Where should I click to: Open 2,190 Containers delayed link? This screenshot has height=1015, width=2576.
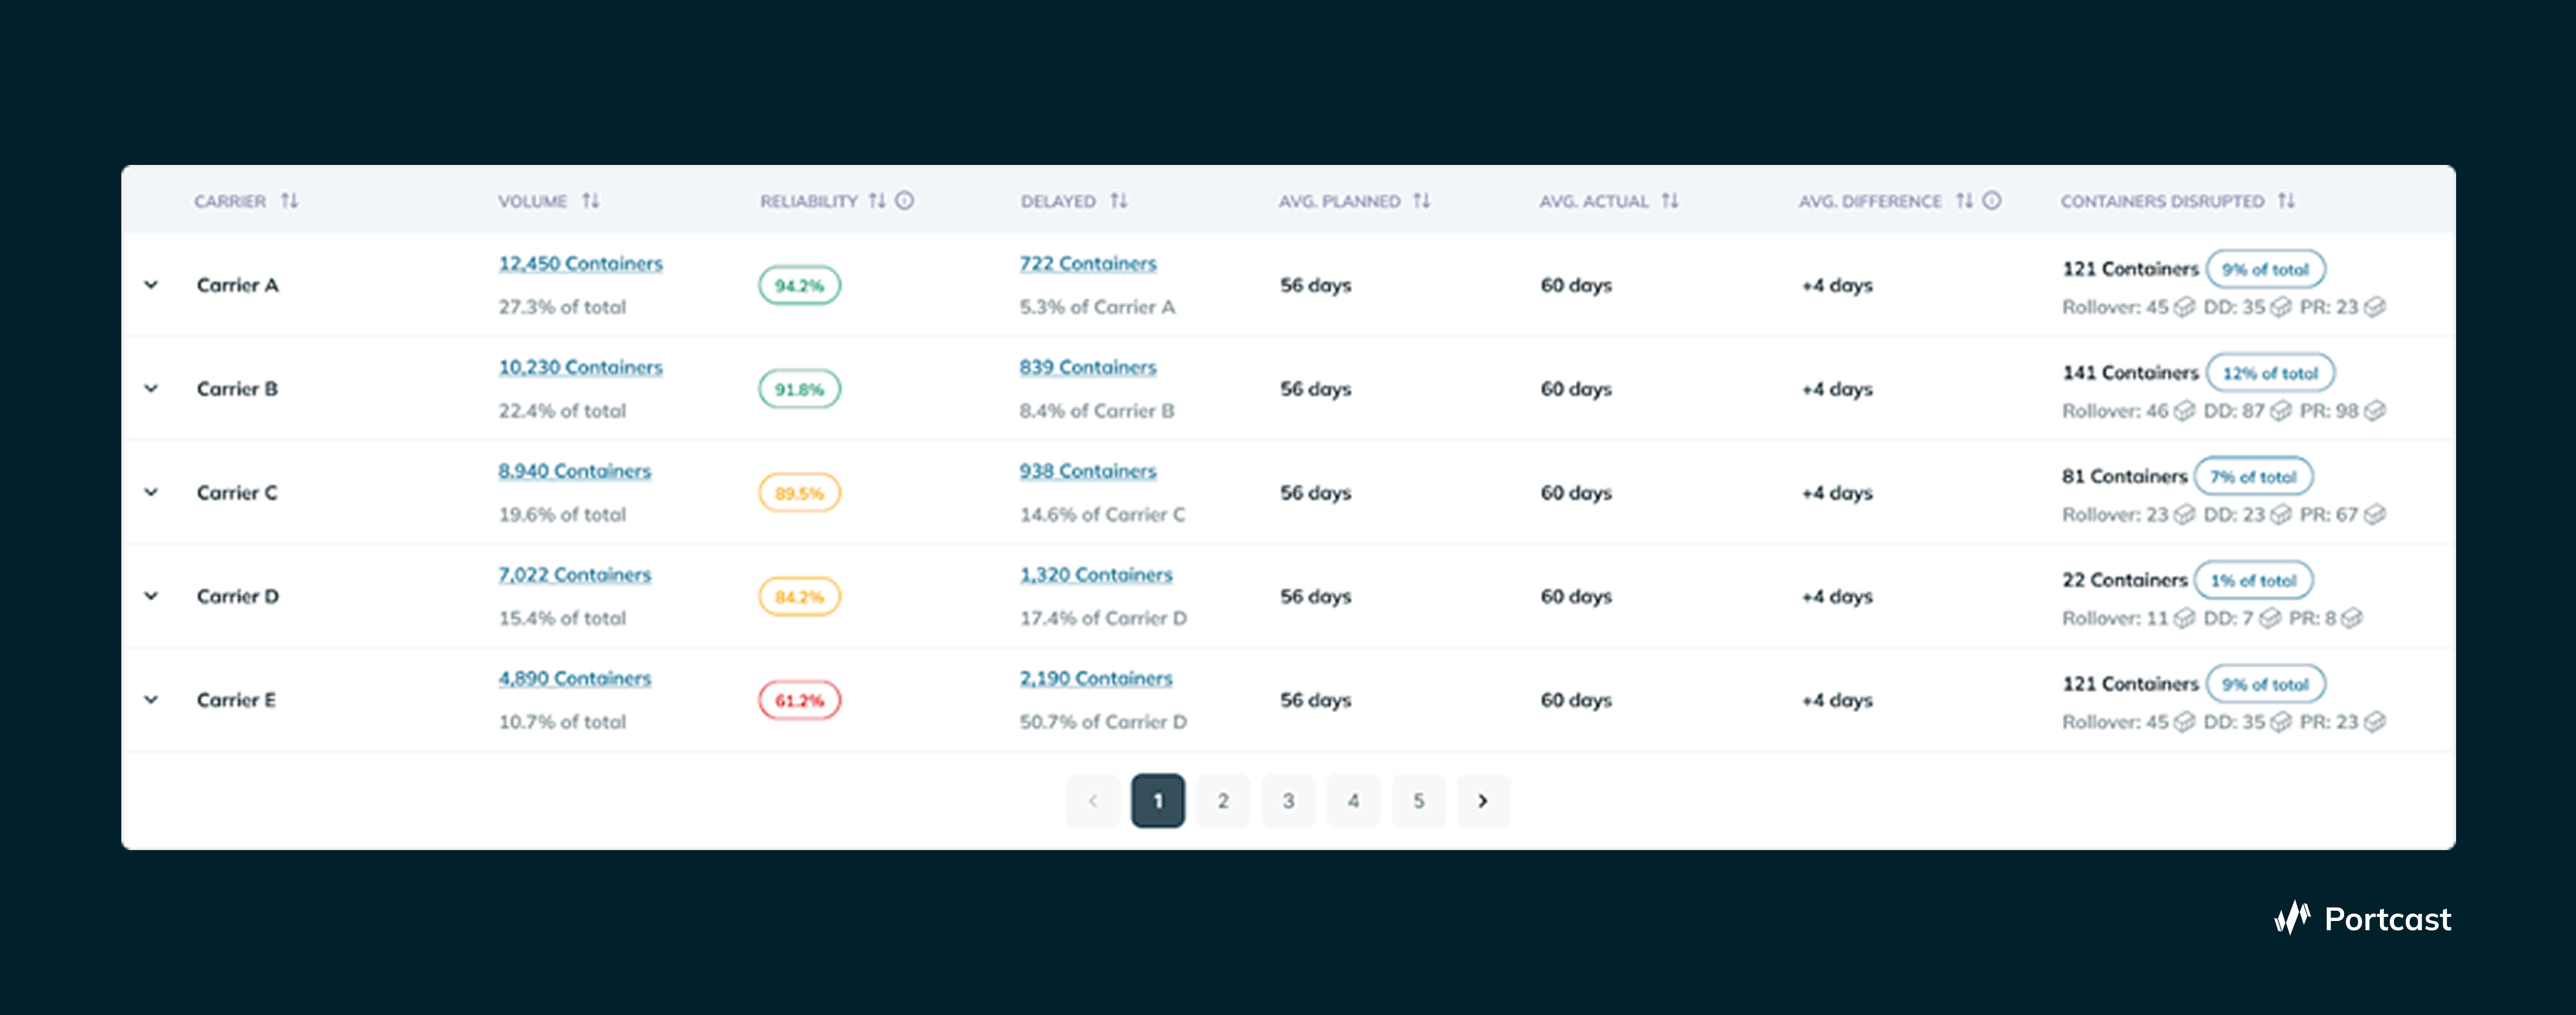(1095, 679)
